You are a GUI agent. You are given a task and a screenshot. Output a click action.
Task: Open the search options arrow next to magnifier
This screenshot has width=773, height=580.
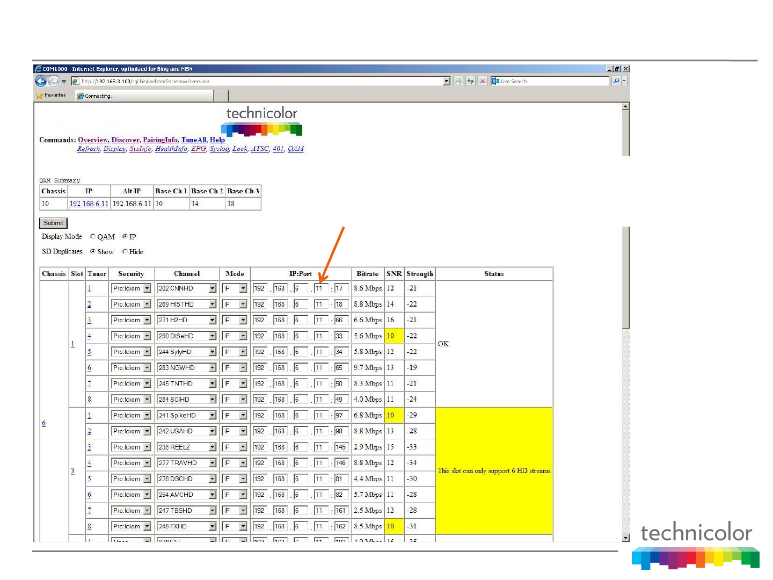pyautogui.click(x=624, y=81)
